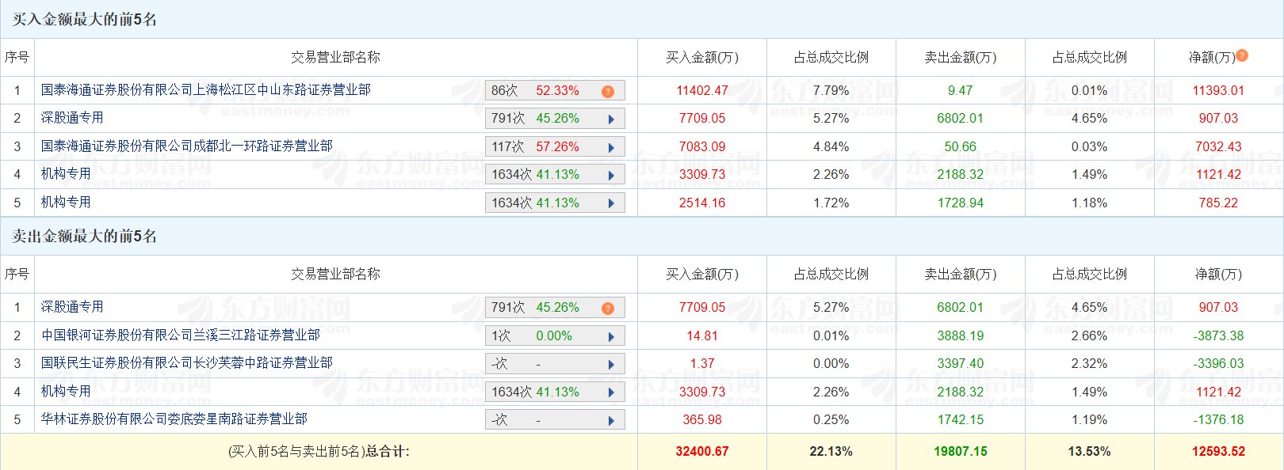
Task: Expand buy table row 4 机构专用 arrow
Action: click(611, 176)
